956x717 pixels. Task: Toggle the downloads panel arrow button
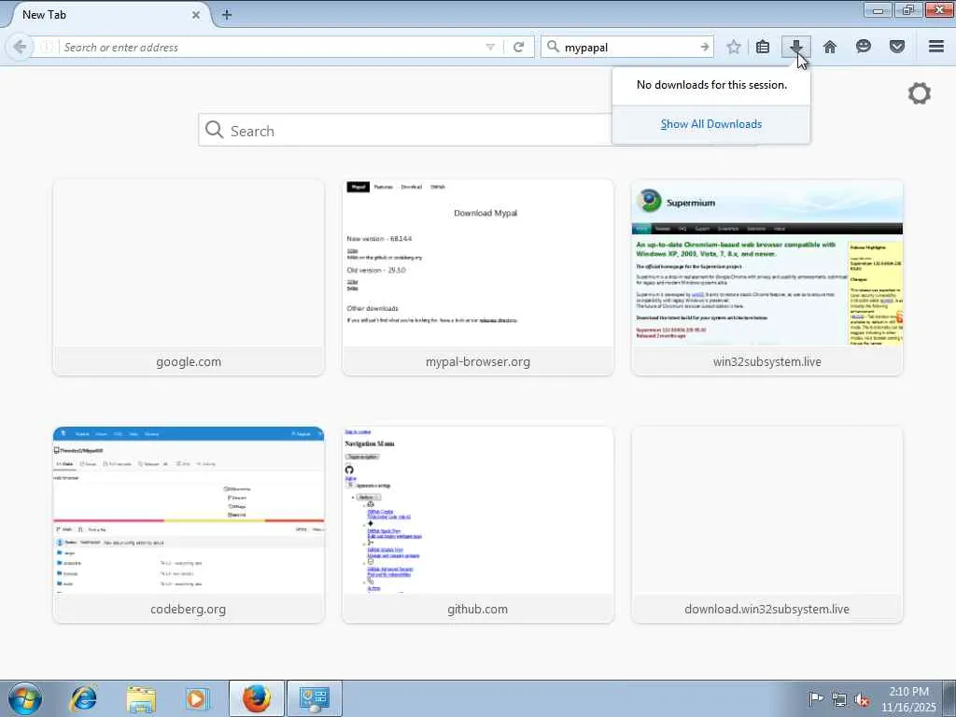795,47
